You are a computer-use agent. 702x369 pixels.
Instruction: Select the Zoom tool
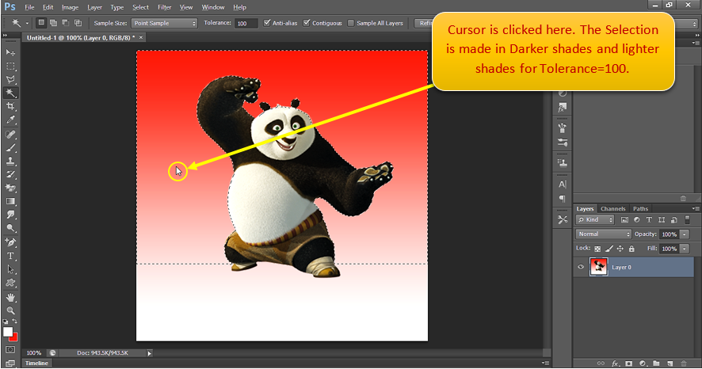[10, 310]
